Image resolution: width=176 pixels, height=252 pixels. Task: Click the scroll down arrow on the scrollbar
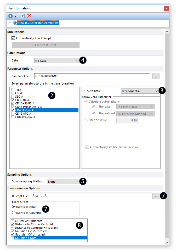click(x=167, y=243)
